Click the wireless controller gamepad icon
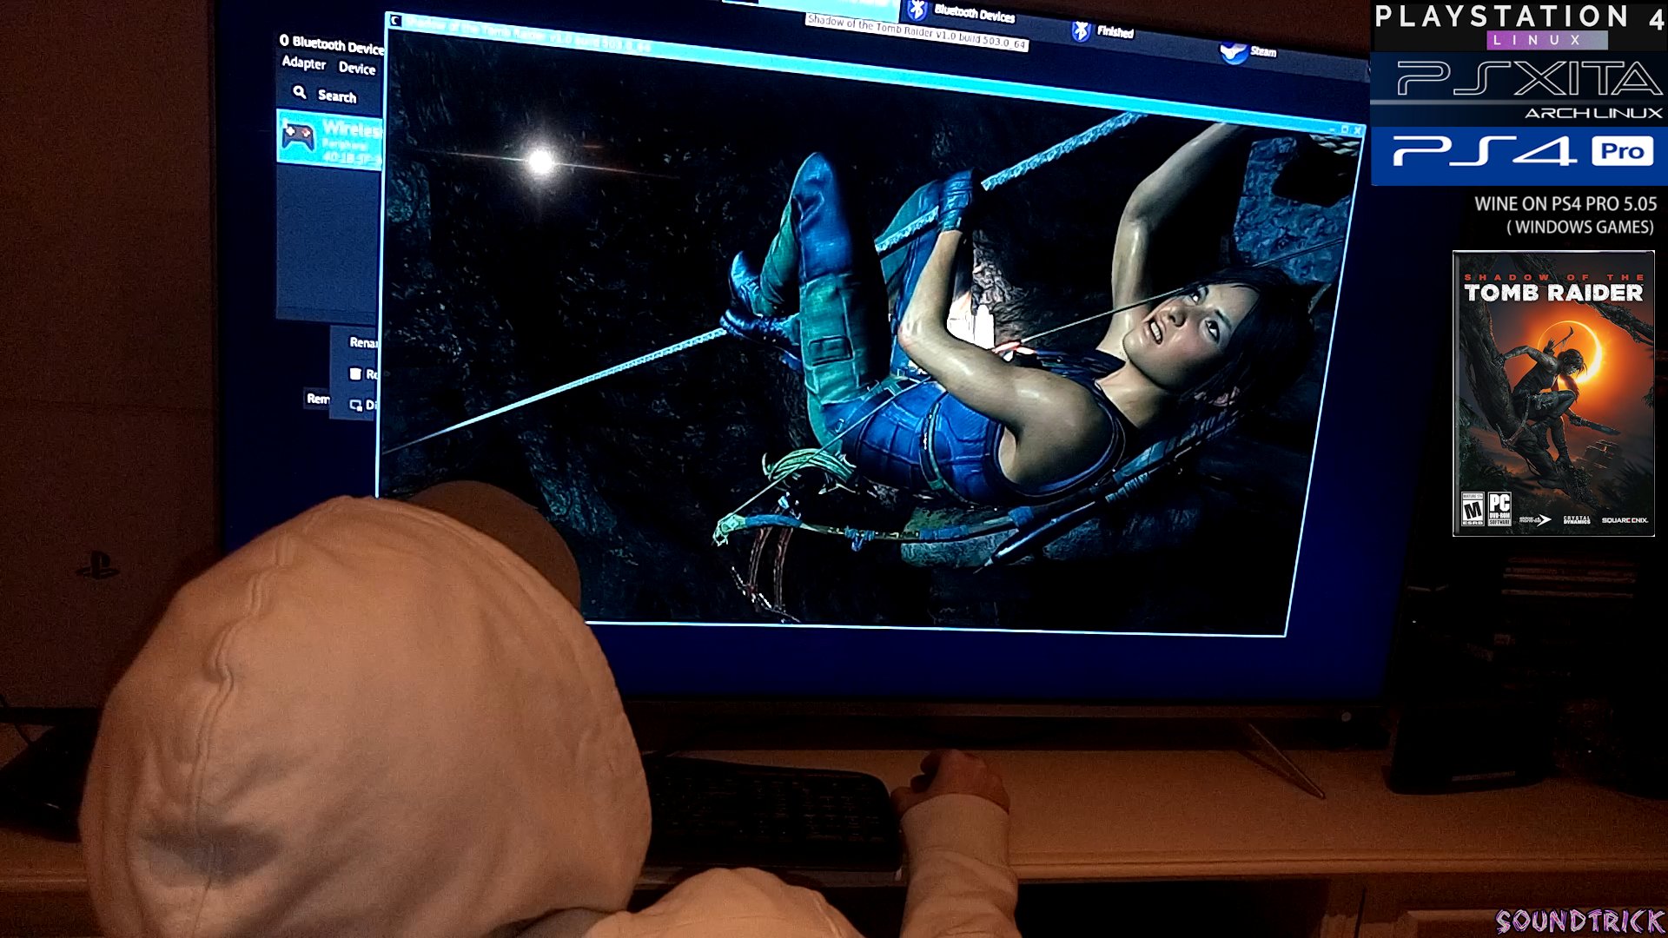This screenshot has width=1668, height=938. [298, 137]
